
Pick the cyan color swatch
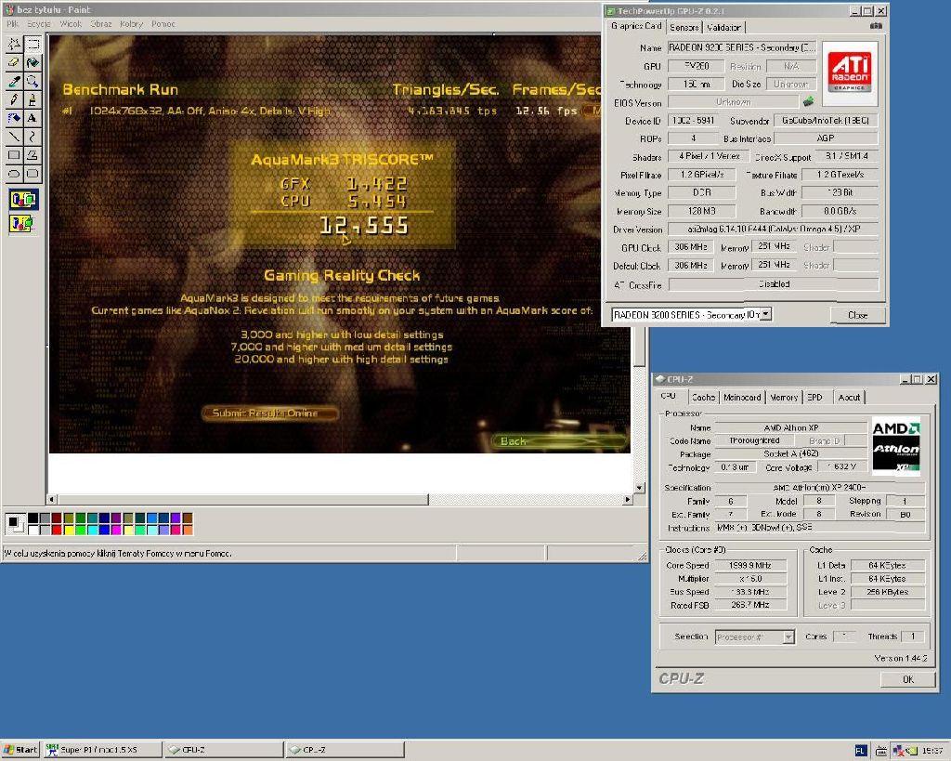point(92,530)
